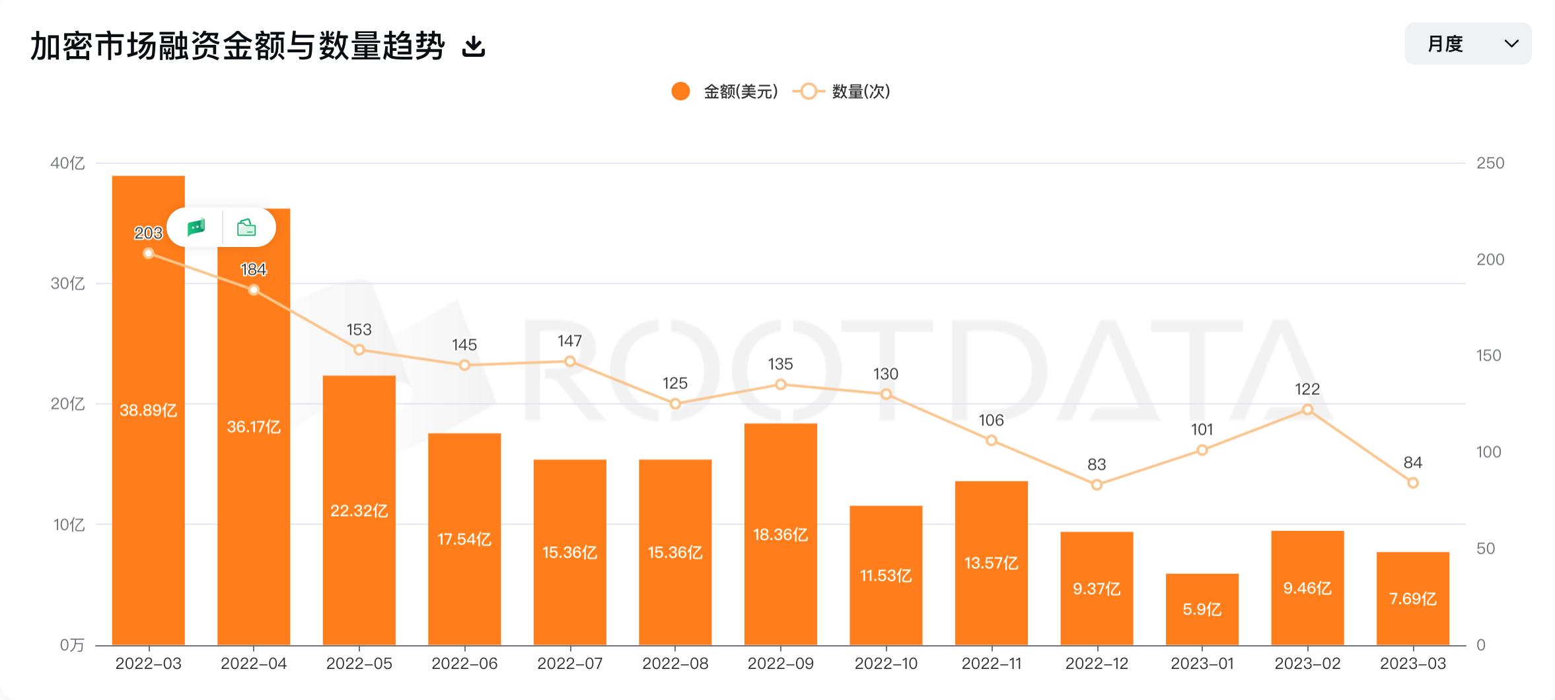Toggle the 数量(次) legend series
1555x700 pixels.
click(842, 92)
